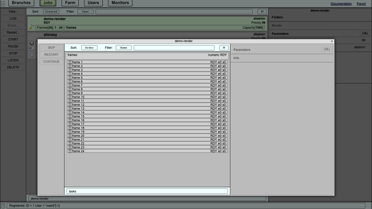Click the DELETE button in sidebar
The width and height of the screenshot is (372, 209).
tap(13, 67)
